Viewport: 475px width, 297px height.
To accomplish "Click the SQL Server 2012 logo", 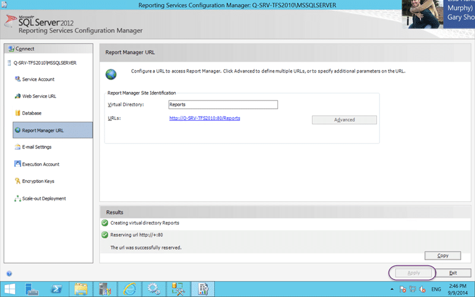I will coord(39,21).
